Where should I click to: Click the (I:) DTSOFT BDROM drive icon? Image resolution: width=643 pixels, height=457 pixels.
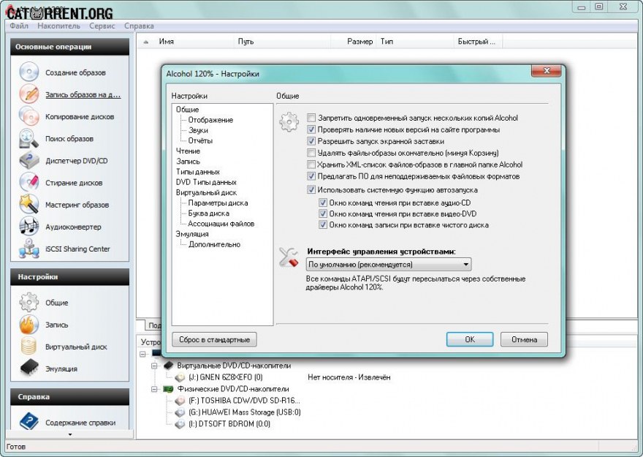click(x=180, y=424)
